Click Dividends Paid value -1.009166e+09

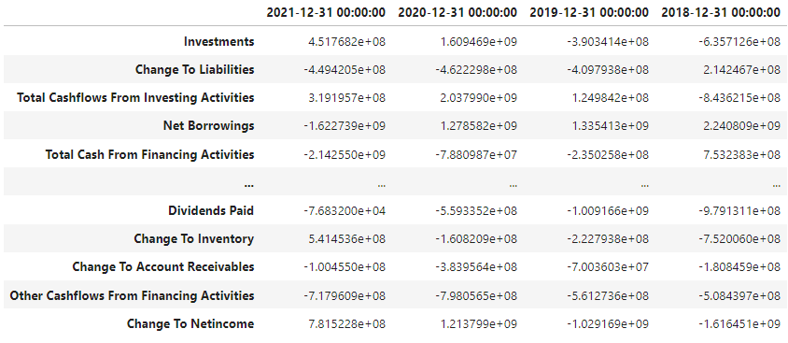tap(608, 210)
